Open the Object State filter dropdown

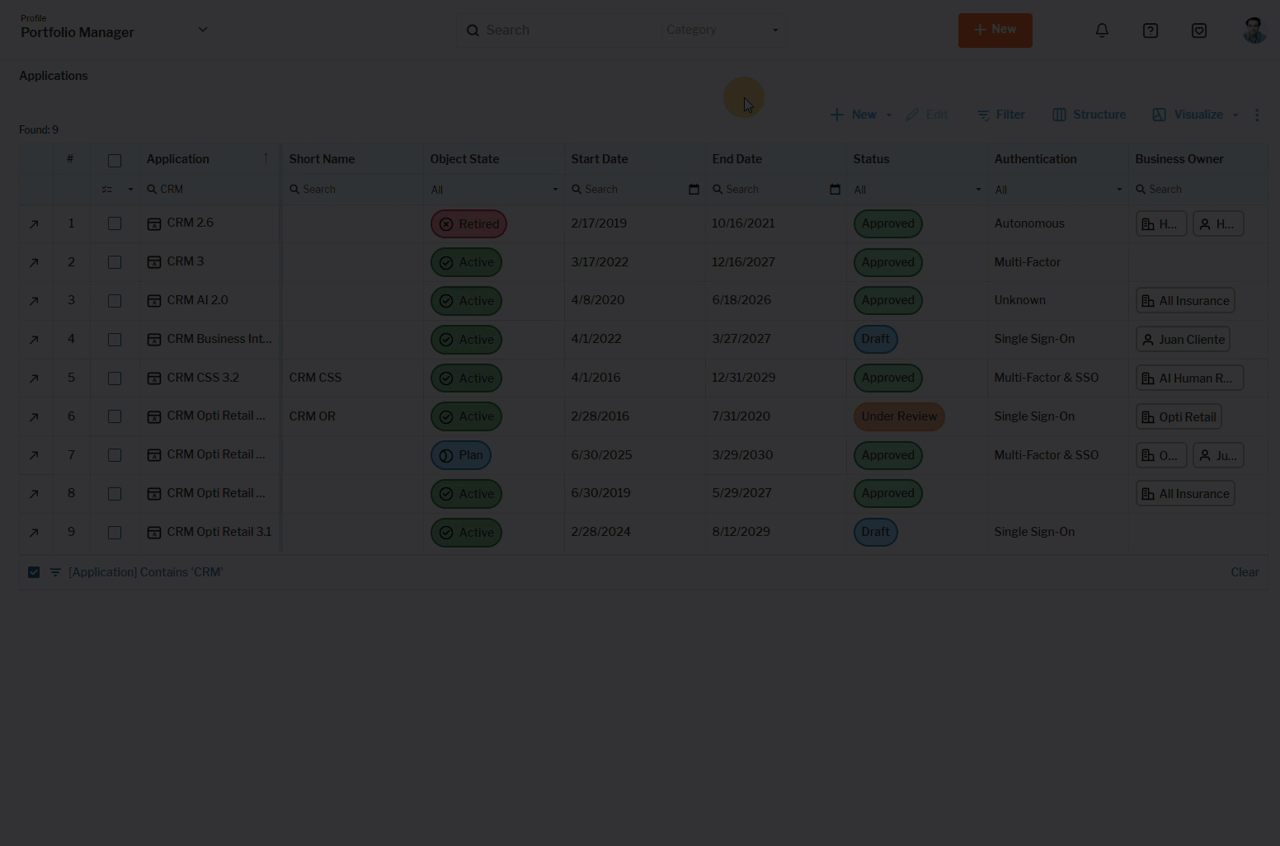pyautogui.click(x=493, y=190)
